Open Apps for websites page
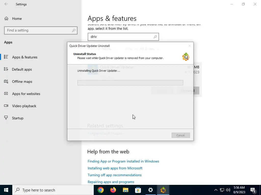The width and height of the screenshot is (261, 195). 26,94
